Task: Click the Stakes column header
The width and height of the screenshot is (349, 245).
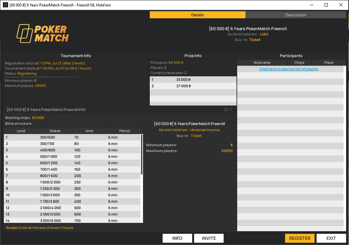Action: [x=55, y=131]
